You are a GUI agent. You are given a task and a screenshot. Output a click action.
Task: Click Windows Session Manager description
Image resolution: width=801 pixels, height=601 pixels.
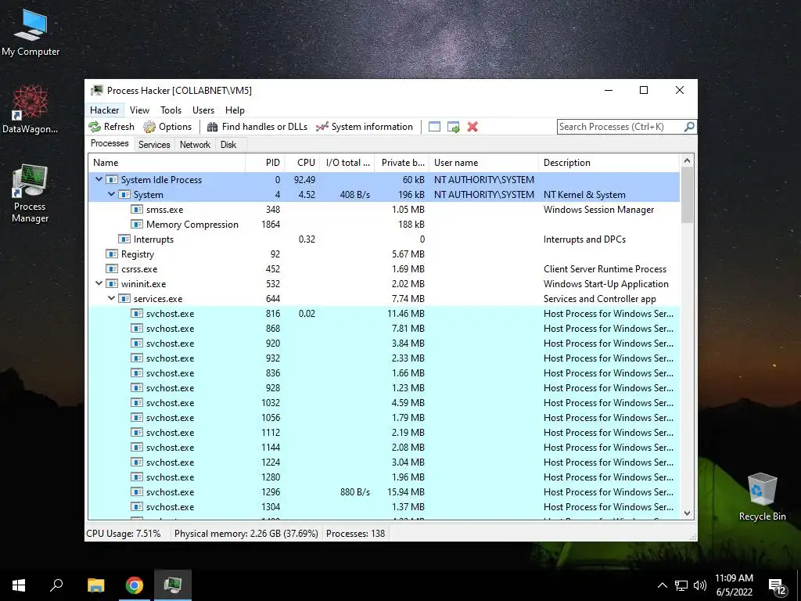[x=598, y=210]
